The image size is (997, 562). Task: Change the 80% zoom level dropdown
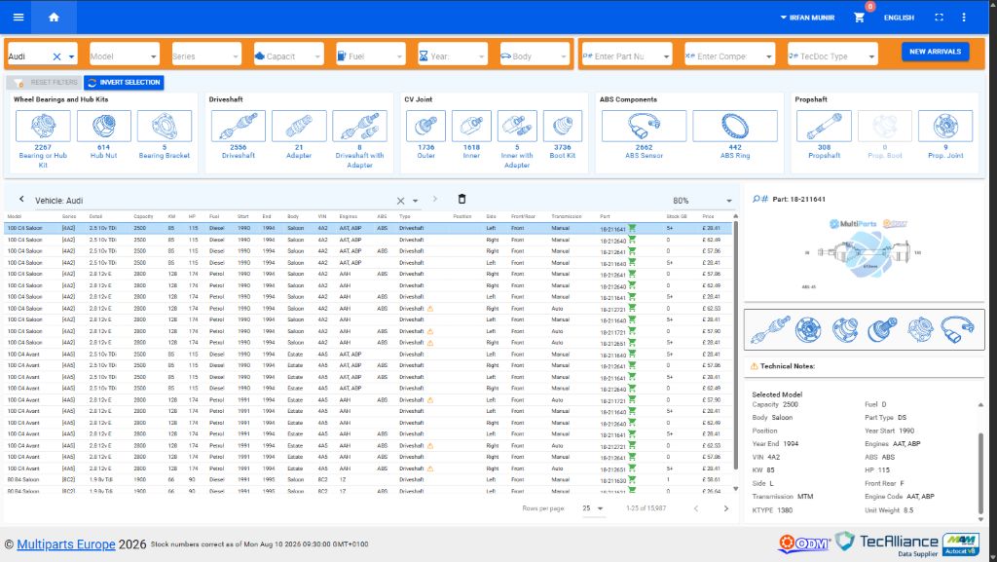pyautogui.click(x=702, y=201)
